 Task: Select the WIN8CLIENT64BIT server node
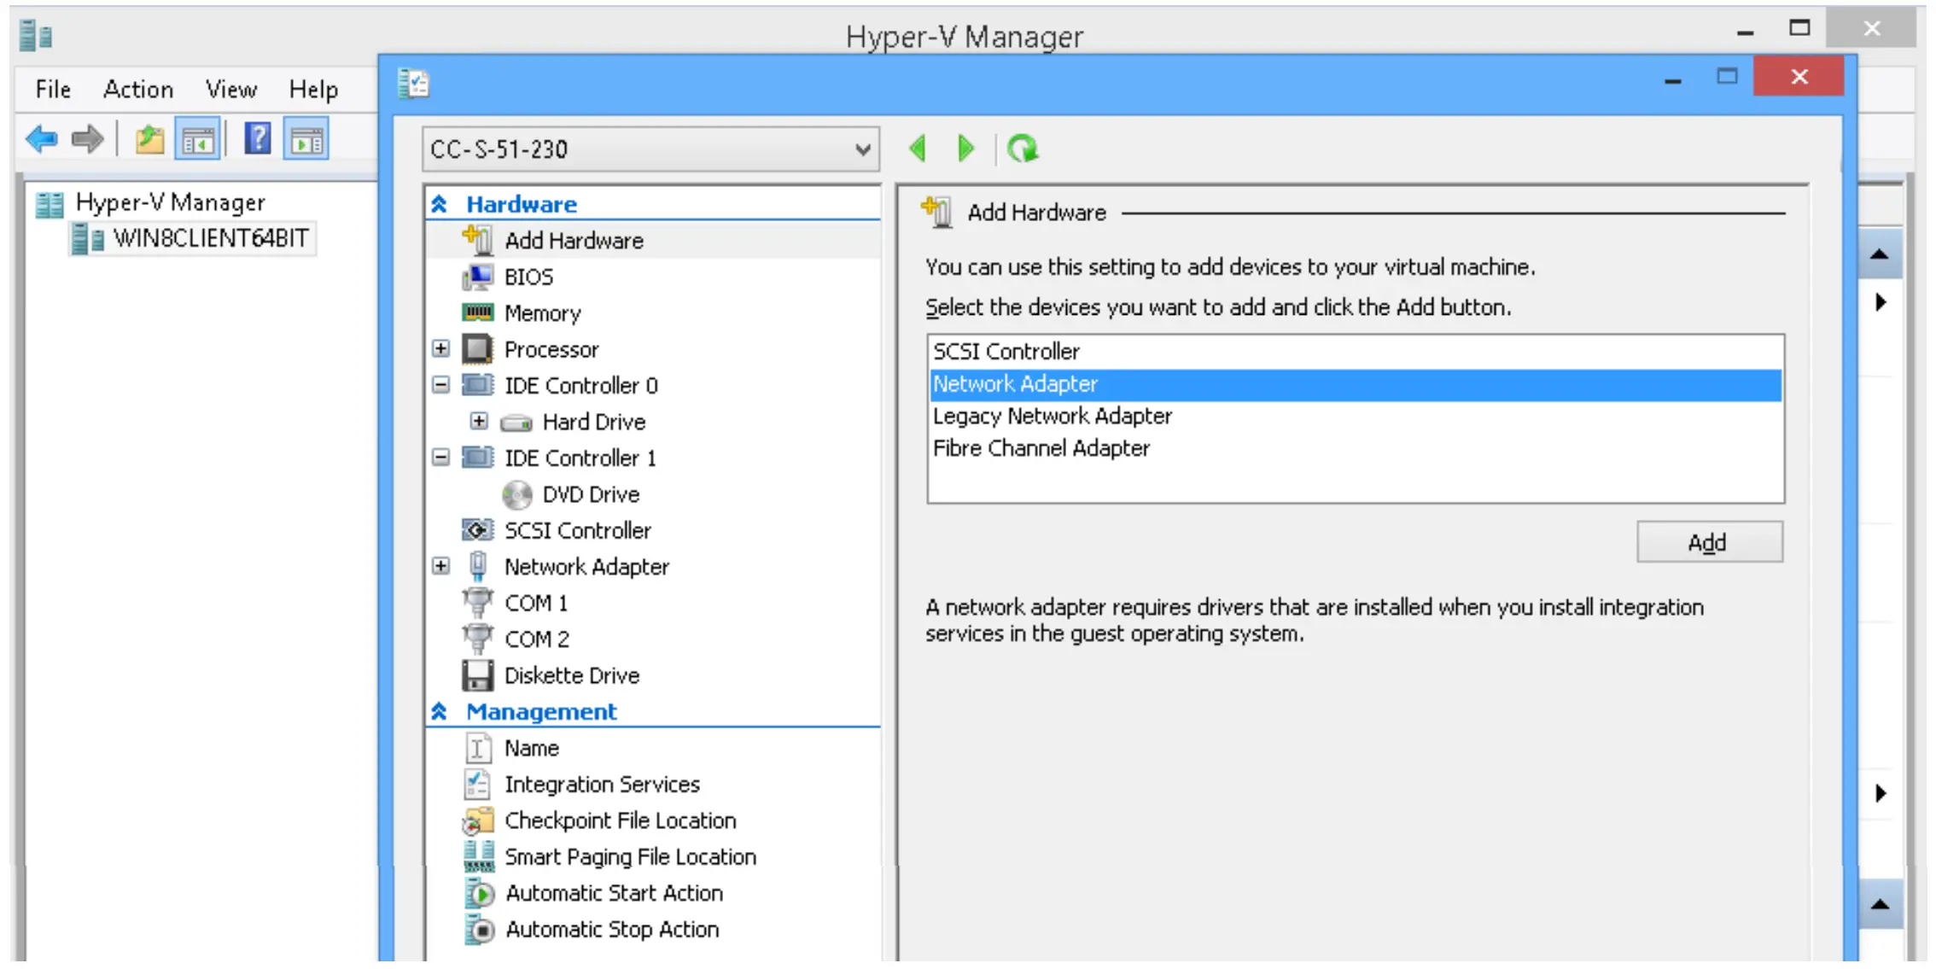(210, 239)
